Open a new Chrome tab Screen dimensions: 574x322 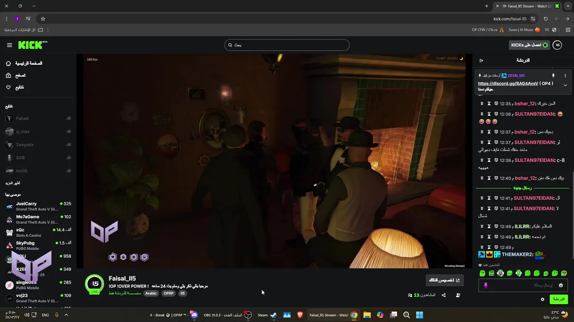coord(487,6)
